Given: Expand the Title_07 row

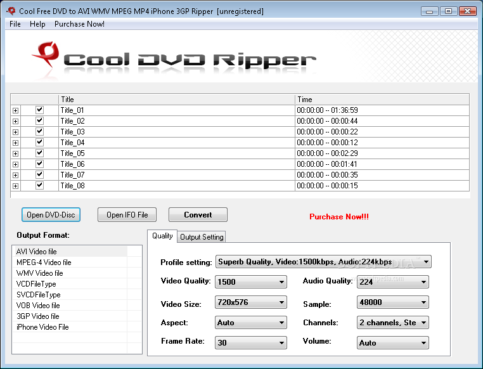Looking at the screenshot, I should [x=15, y=175].
